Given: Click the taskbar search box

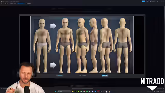Looking at the screenshot, I should click(x=64, y=91).
